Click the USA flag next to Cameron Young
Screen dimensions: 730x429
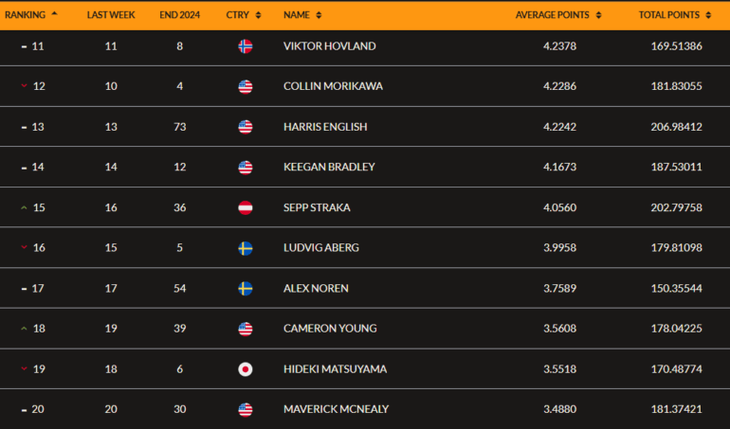click(x=246, y=329)
